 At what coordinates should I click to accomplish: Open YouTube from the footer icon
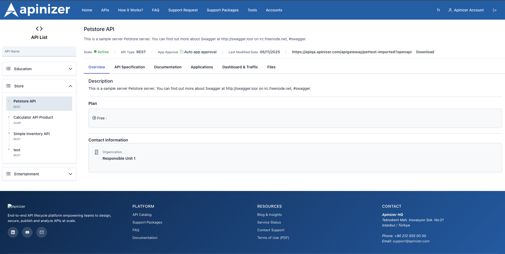(27, 232)
